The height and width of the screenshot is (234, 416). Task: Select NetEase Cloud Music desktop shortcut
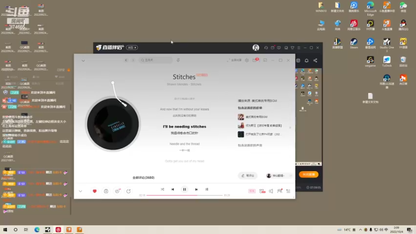(x=354, y=25)
